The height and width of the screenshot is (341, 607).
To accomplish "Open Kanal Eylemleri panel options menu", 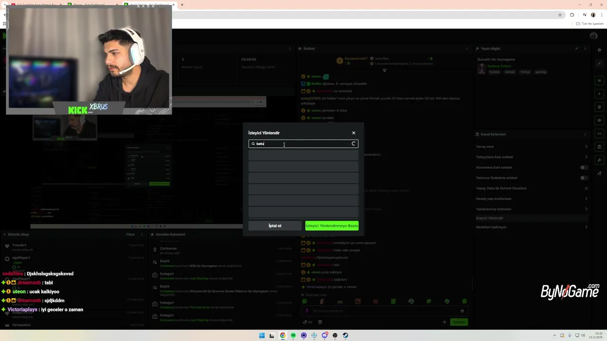I will coord(585,135).
